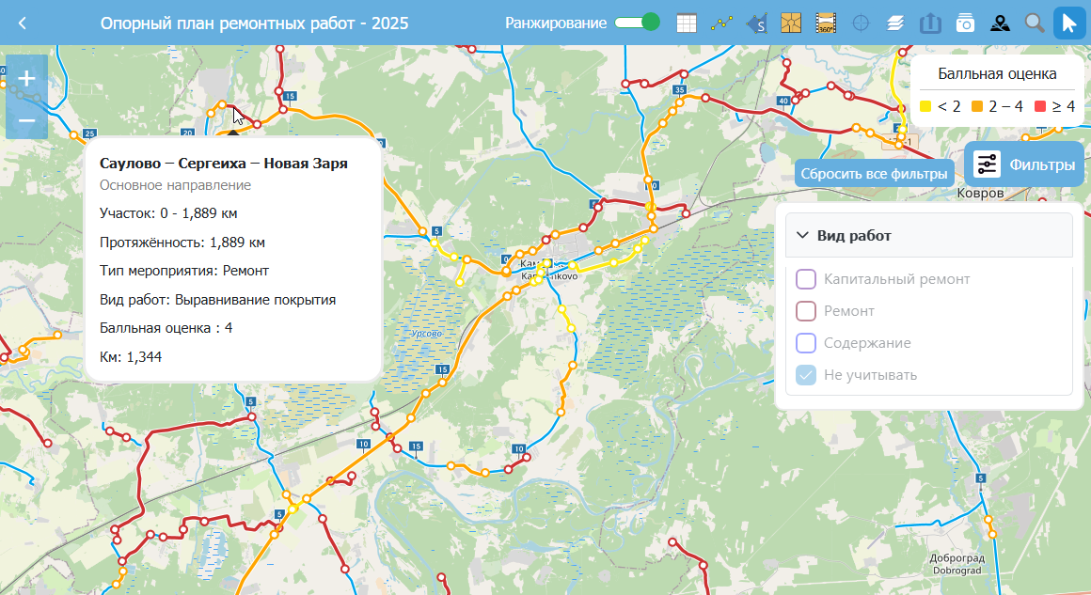Click Сбросить все фильтры button
Image resolution: width=1091 pixels, height=595 pixels.
pos(874,174)
